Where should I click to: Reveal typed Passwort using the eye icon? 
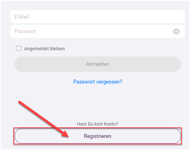tap(176, 31)
